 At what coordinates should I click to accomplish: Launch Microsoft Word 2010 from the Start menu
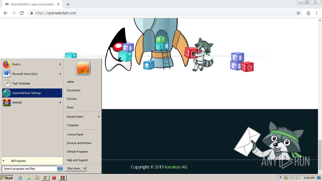[x=32, y=74]
